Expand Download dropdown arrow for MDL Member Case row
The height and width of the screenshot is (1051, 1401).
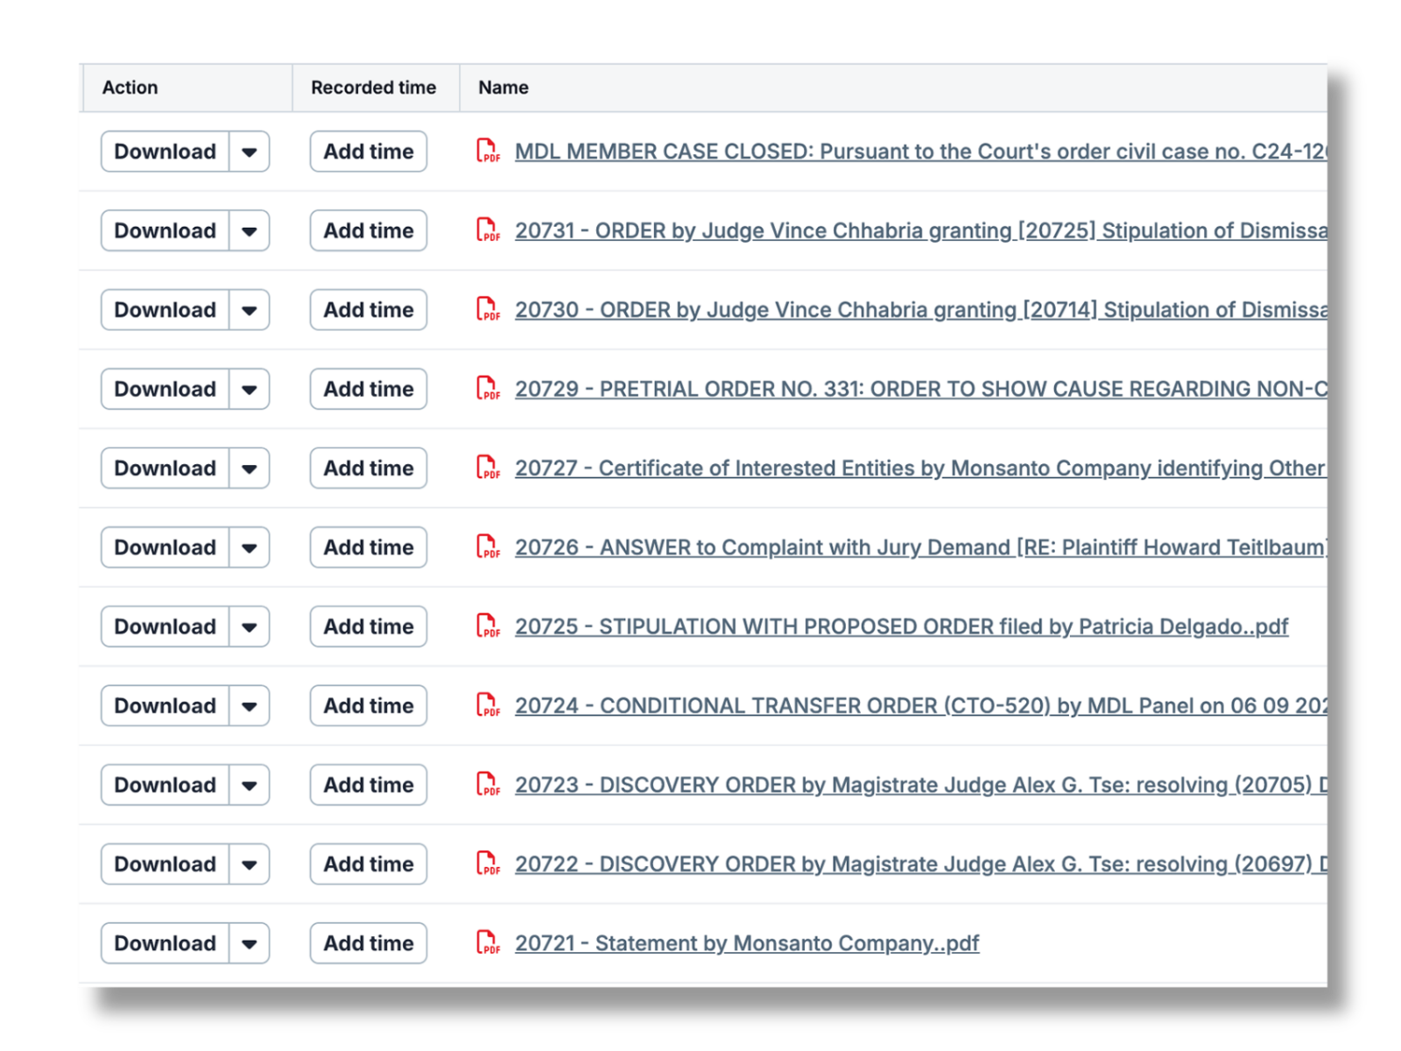point(250,152)
